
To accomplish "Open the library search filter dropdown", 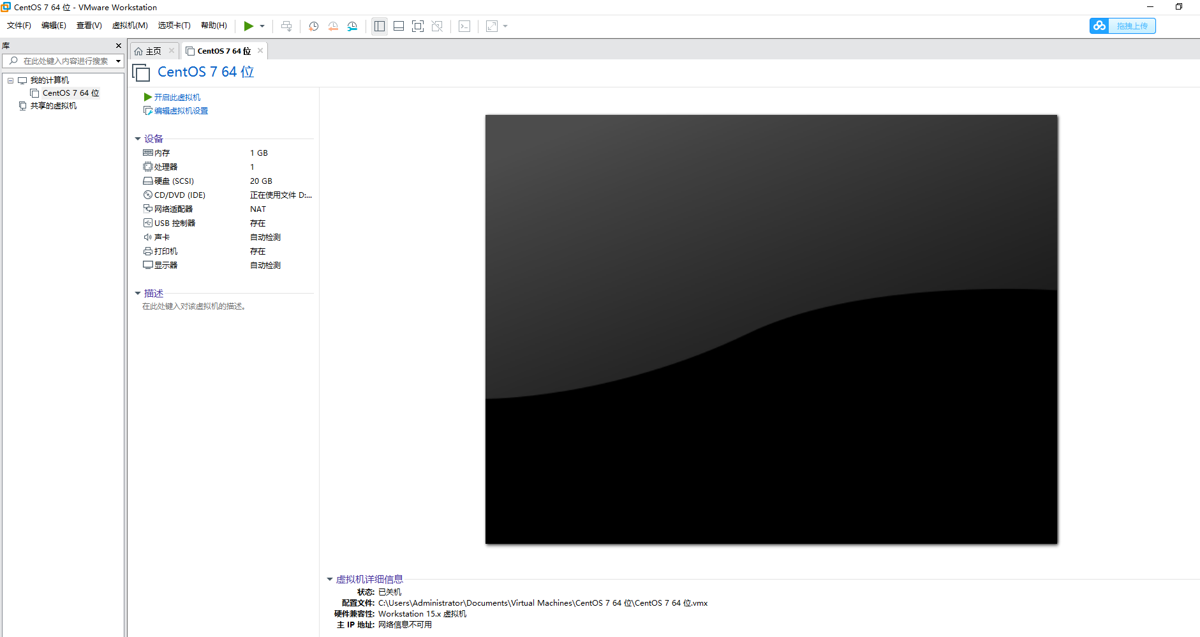I will click(117, 61).
